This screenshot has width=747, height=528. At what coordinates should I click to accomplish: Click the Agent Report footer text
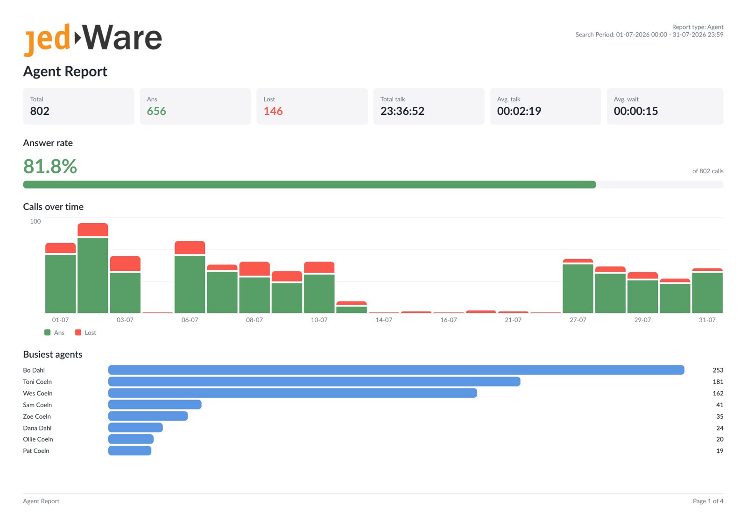41,501
